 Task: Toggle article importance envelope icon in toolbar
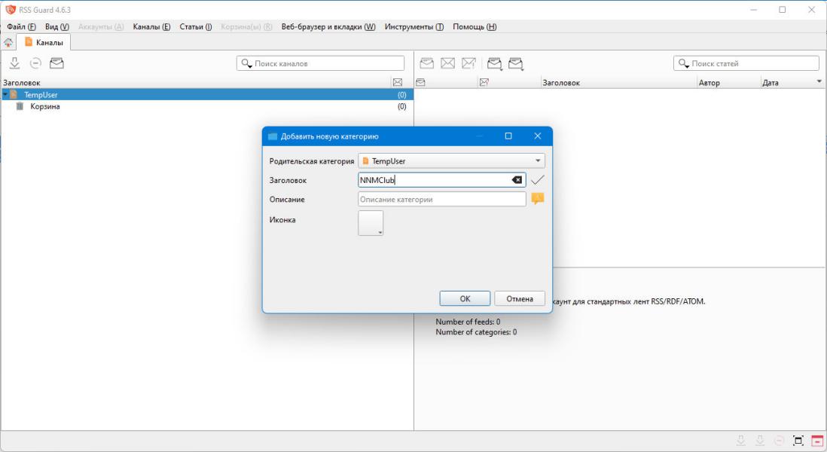click(x=469, y=63)
